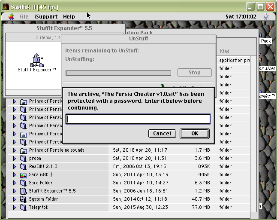
Task: Select the Prince of Persia no sounds folder icon
Action: pos(23,150)
